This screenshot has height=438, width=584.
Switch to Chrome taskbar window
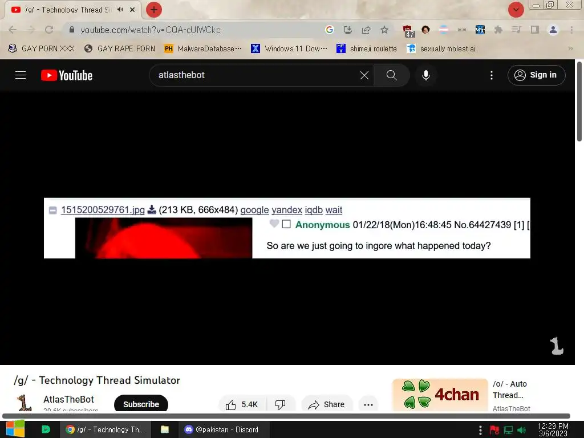coord(106,429)
